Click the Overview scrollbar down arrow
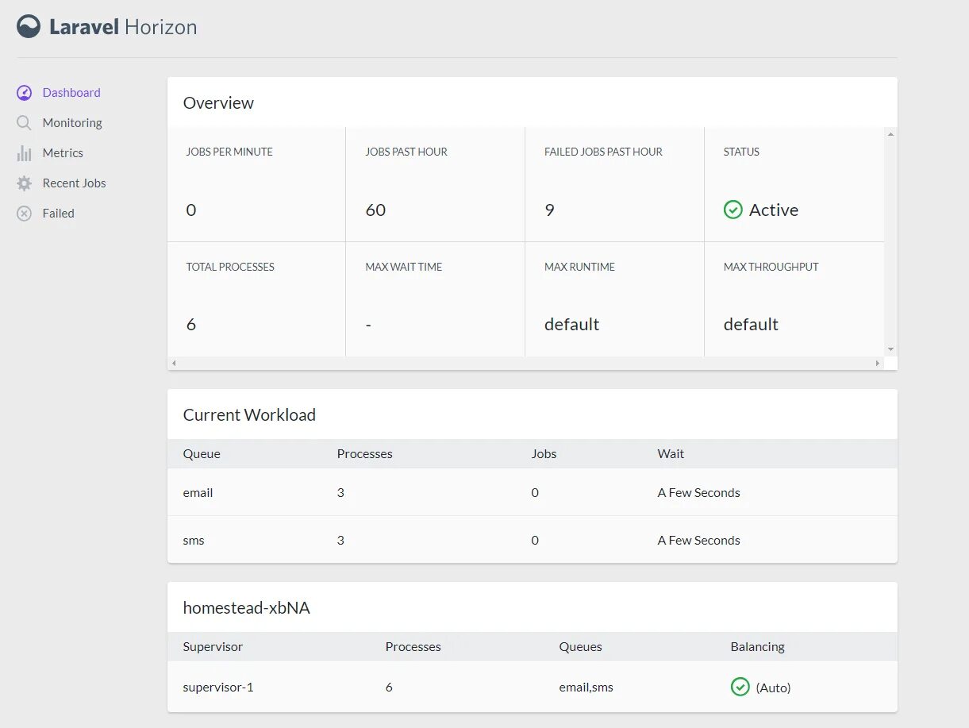 [x=890, y=349]
